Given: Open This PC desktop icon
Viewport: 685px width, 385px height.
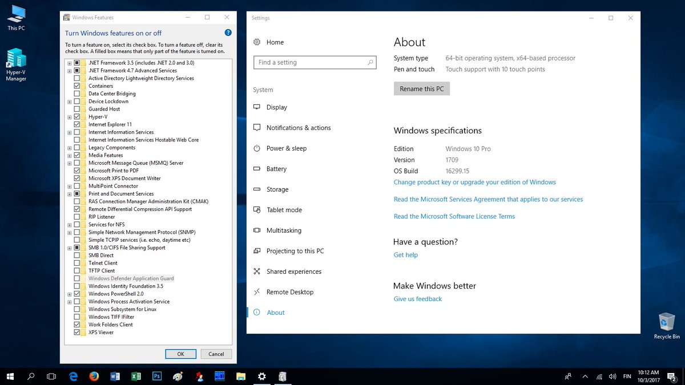Looking at the screenshot, I should pos(16,18).
